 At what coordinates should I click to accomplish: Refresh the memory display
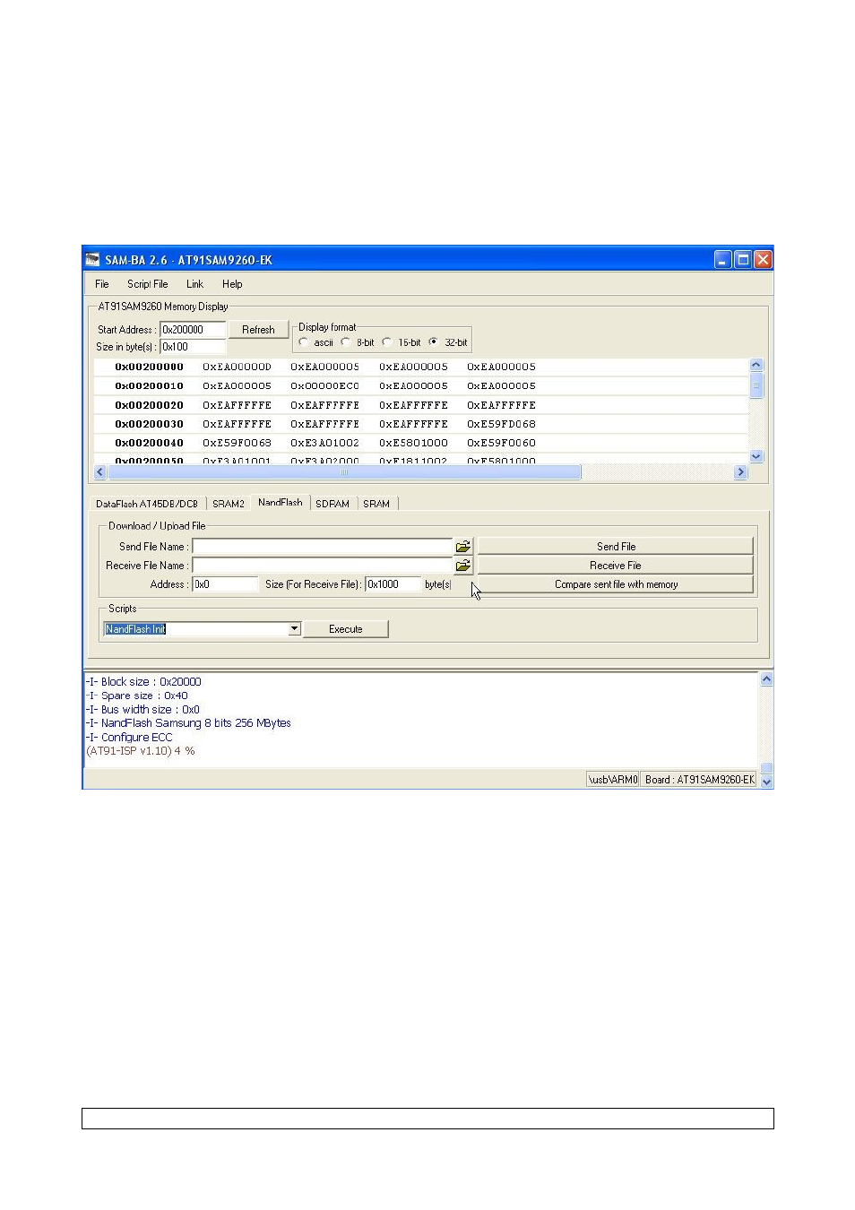[x=258, y=330]
